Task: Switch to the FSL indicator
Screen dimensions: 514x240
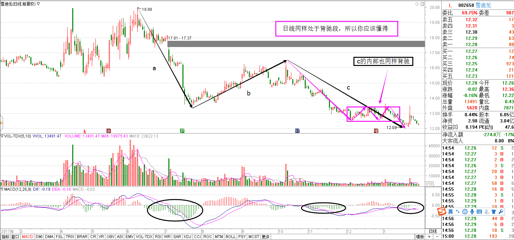Action: (x=60, y=237)
